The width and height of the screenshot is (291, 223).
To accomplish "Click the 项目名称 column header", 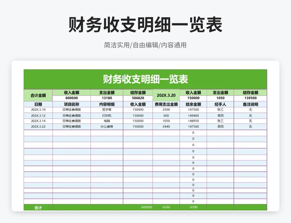I will click(72, 104).
